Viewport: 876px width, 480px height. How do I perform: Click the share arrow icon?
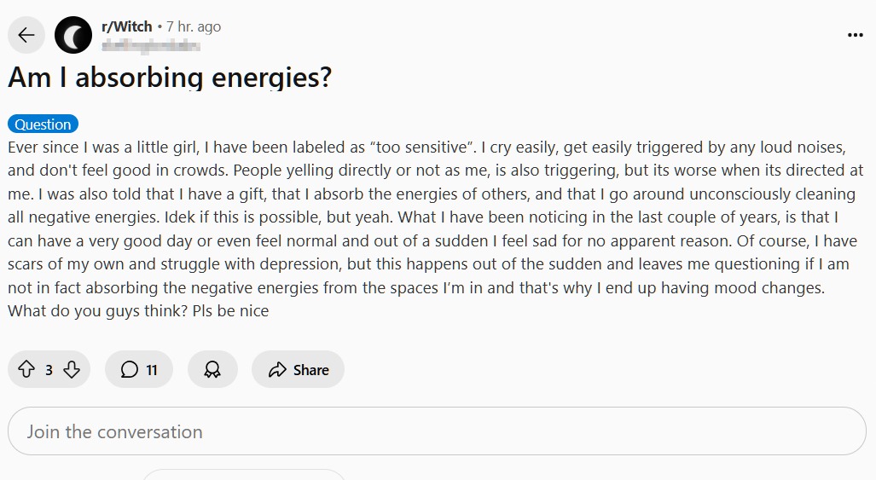point(277,369)
